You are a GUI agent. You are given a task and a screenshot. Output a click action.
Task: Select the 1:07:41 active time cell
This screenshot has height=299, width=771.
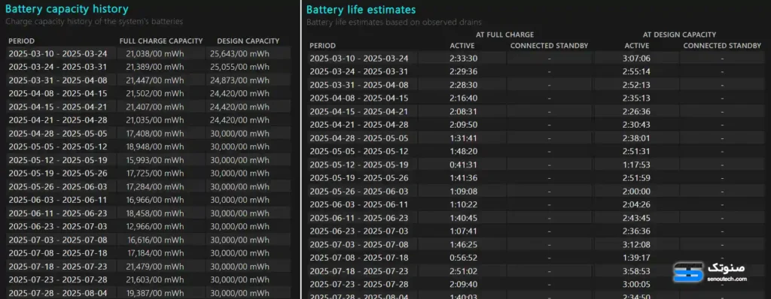pos(464,231)
